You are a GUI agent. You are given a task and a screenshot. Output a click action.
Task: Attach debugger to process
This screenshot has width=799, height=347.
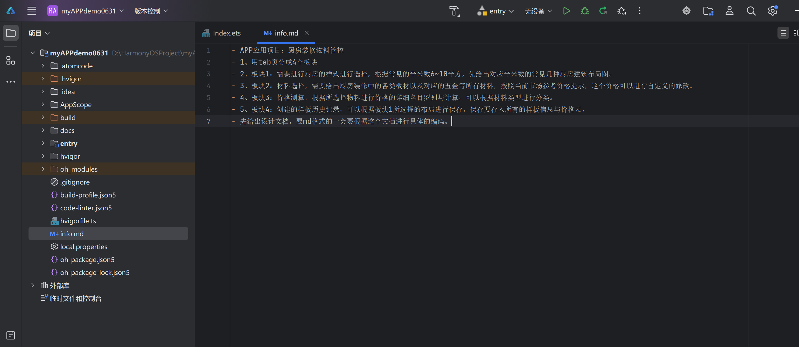(622, 11)
